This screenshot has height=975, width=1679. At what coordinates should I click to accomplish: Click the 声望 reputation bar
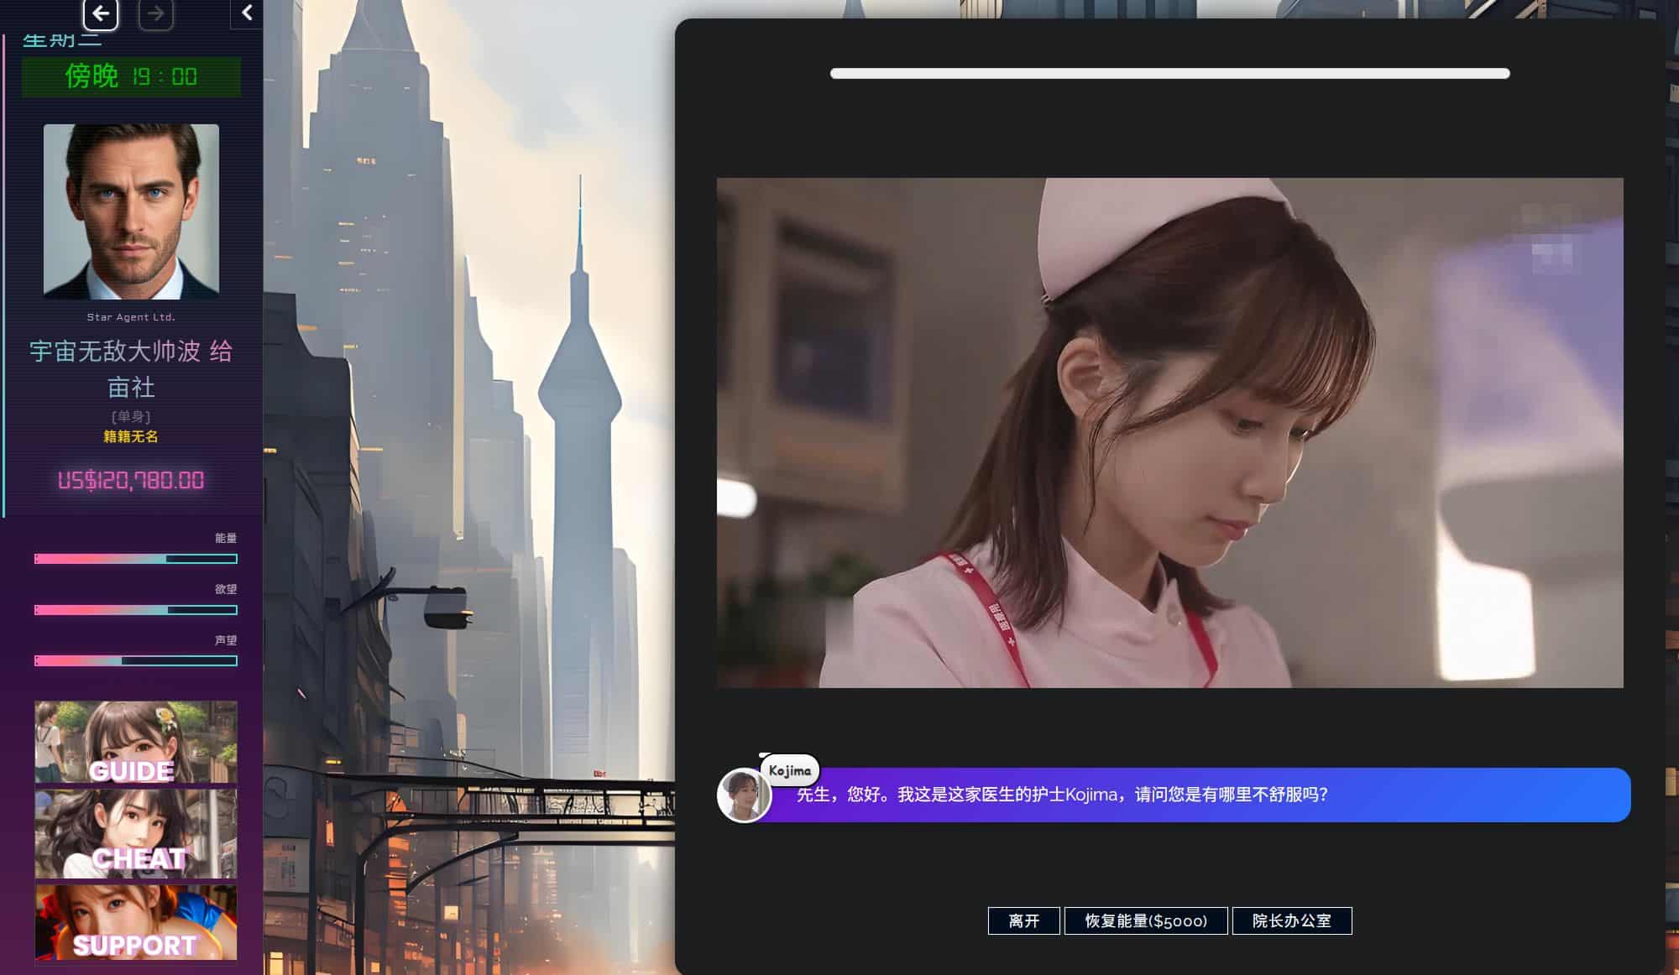[134, 662]
